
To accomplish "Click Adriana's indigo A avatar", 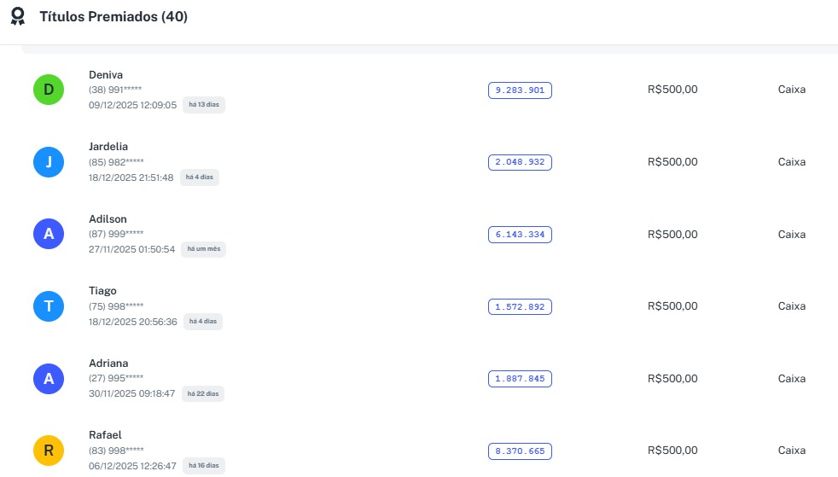I will (x=49, y=378).
